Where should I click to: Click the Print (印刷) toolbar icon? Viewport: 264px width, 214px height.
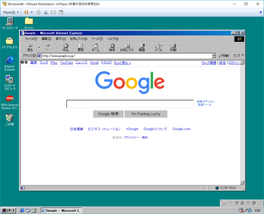click(173, 47)
